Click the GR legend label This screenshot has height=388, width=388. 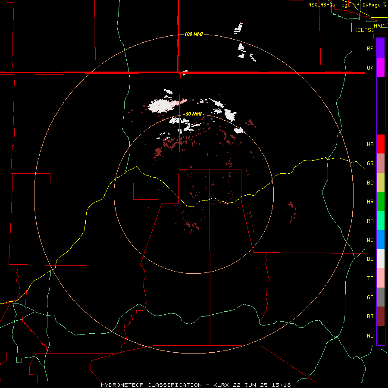[x=370, y=163]
